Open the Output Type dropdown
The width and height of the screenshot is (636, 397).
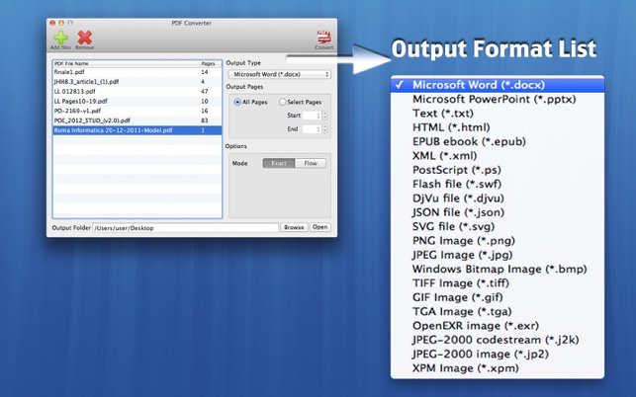(279, 74)
